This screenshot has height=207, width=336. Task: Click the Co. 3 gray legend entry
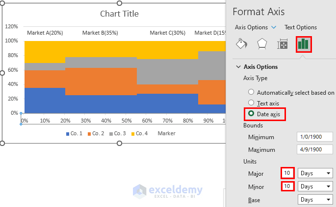(119, 133)
